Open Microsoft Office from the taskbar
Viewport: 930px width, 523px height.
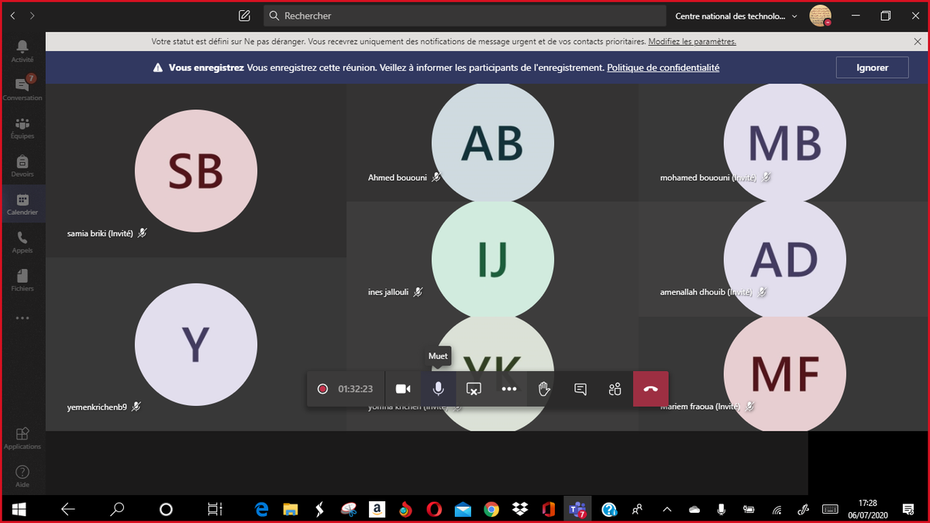549,509
